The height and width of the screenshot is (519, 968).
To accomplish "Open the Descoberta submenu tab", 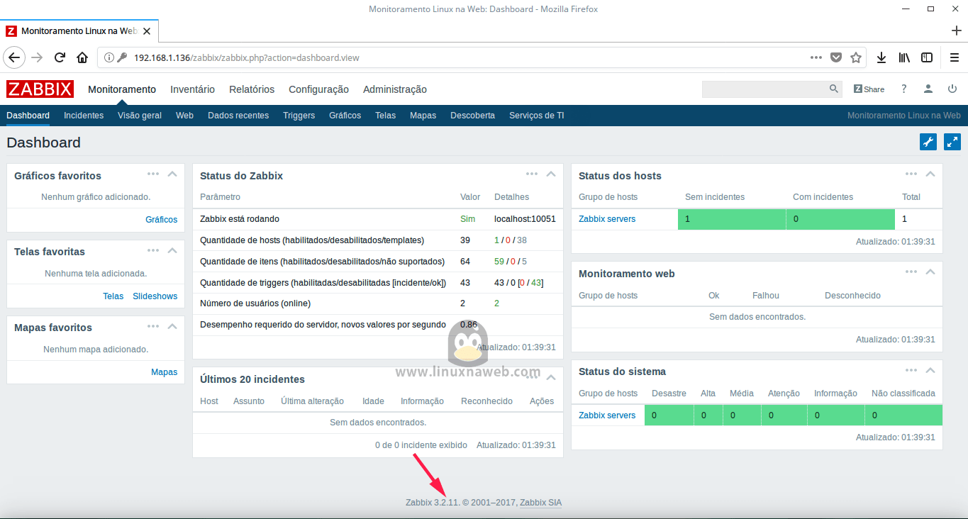I will coord(472,116).
